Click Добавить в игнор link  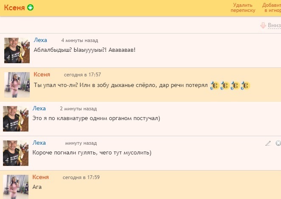272,8
